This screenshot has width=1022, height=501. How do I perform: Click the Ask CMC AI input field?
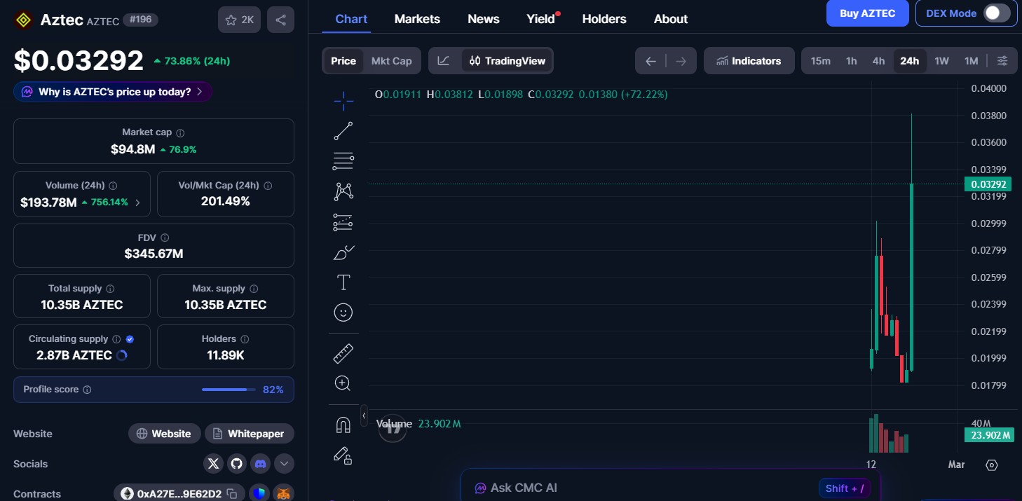tap(645, 488)
